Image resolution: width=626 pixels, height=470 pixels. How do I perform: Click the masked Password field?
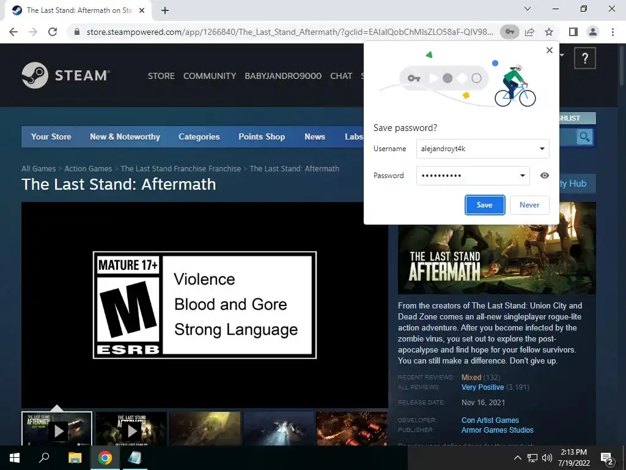[473, 176]
